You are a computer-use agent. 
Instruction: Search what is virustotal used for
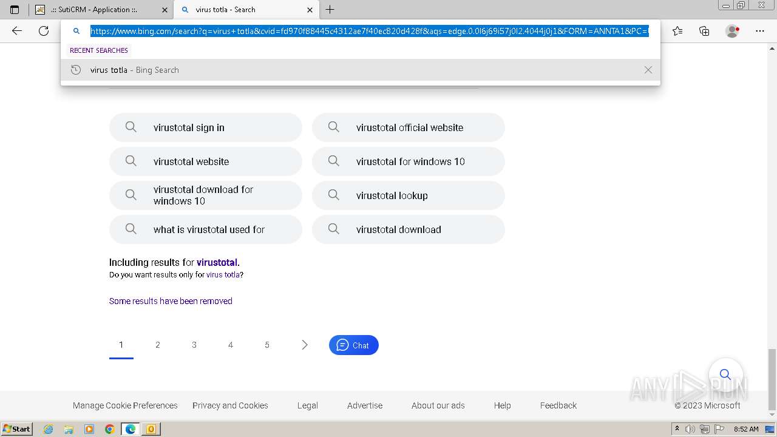(x=206, y=229)
